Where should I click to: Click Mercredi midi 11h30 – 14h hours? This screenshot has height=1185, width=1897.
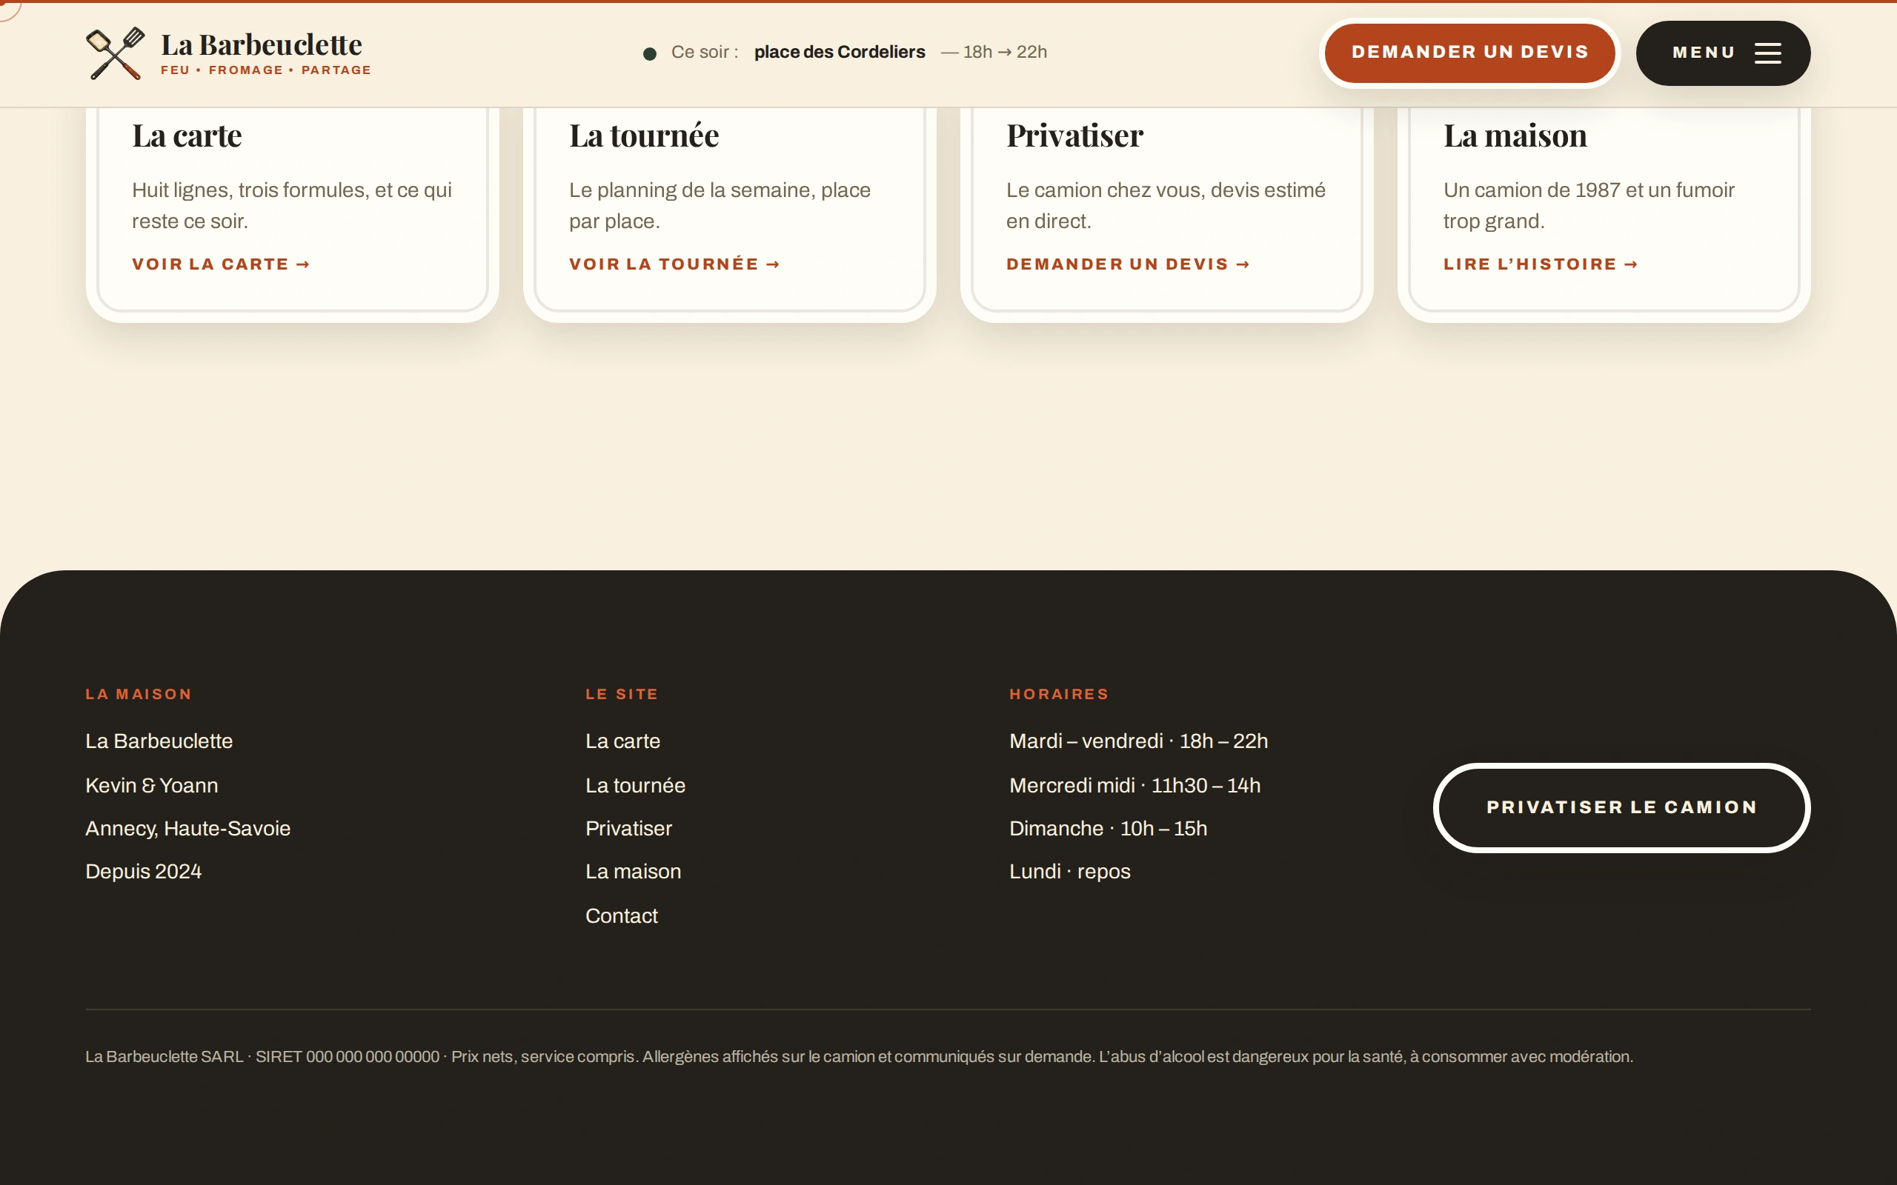click(x=1134, y=785)
